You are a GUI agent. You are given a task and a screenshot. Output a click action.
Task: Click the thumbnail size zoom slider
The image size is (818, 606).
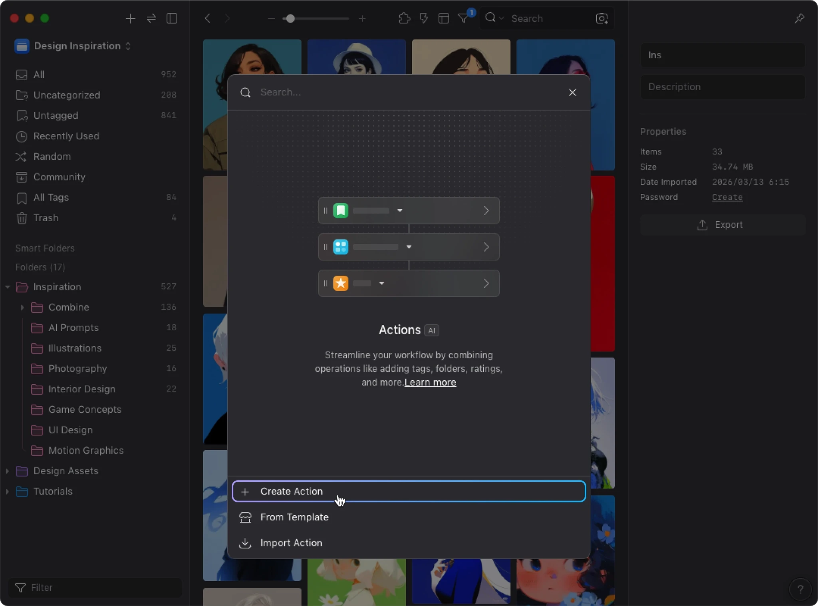(290, 19)
